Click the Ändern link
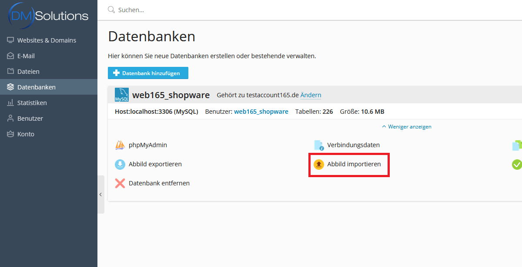This screenshot has height=267, width=522. tap(311, 95)
